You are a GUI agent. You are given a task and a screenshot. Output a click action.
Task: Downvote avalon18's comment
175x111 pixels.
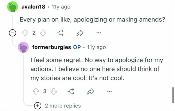43,33
